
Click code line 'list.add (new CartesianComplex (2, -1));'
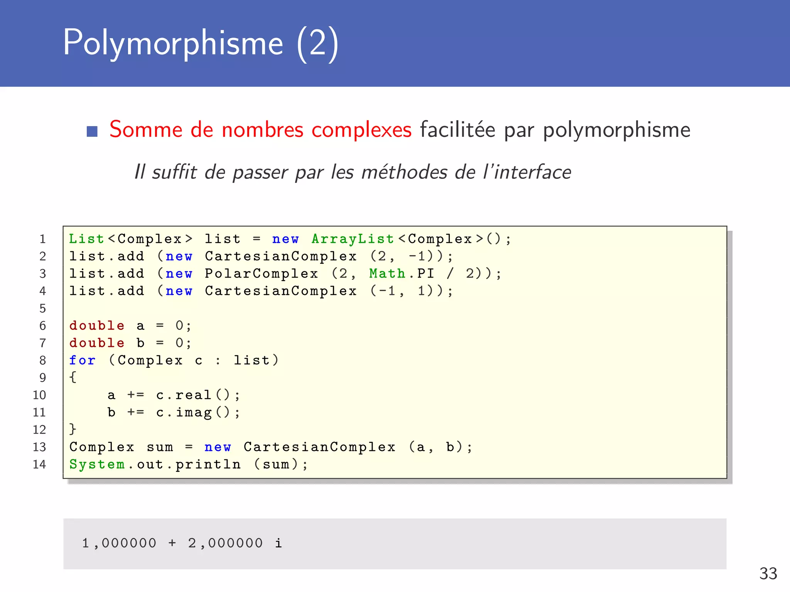(261, 256)
